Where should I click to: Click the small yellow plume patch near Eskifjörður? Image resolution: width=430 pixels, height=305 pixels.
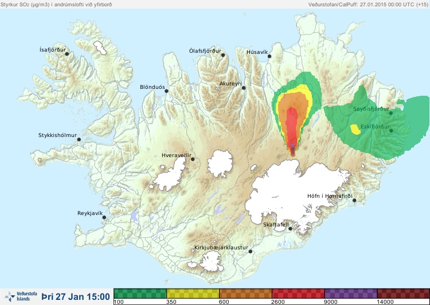coord(355,130)
